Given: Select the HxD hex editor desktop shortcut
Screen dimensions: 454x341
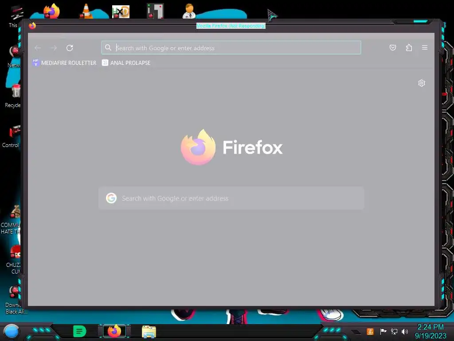Looking at the screenshot, I should point(121,12).
